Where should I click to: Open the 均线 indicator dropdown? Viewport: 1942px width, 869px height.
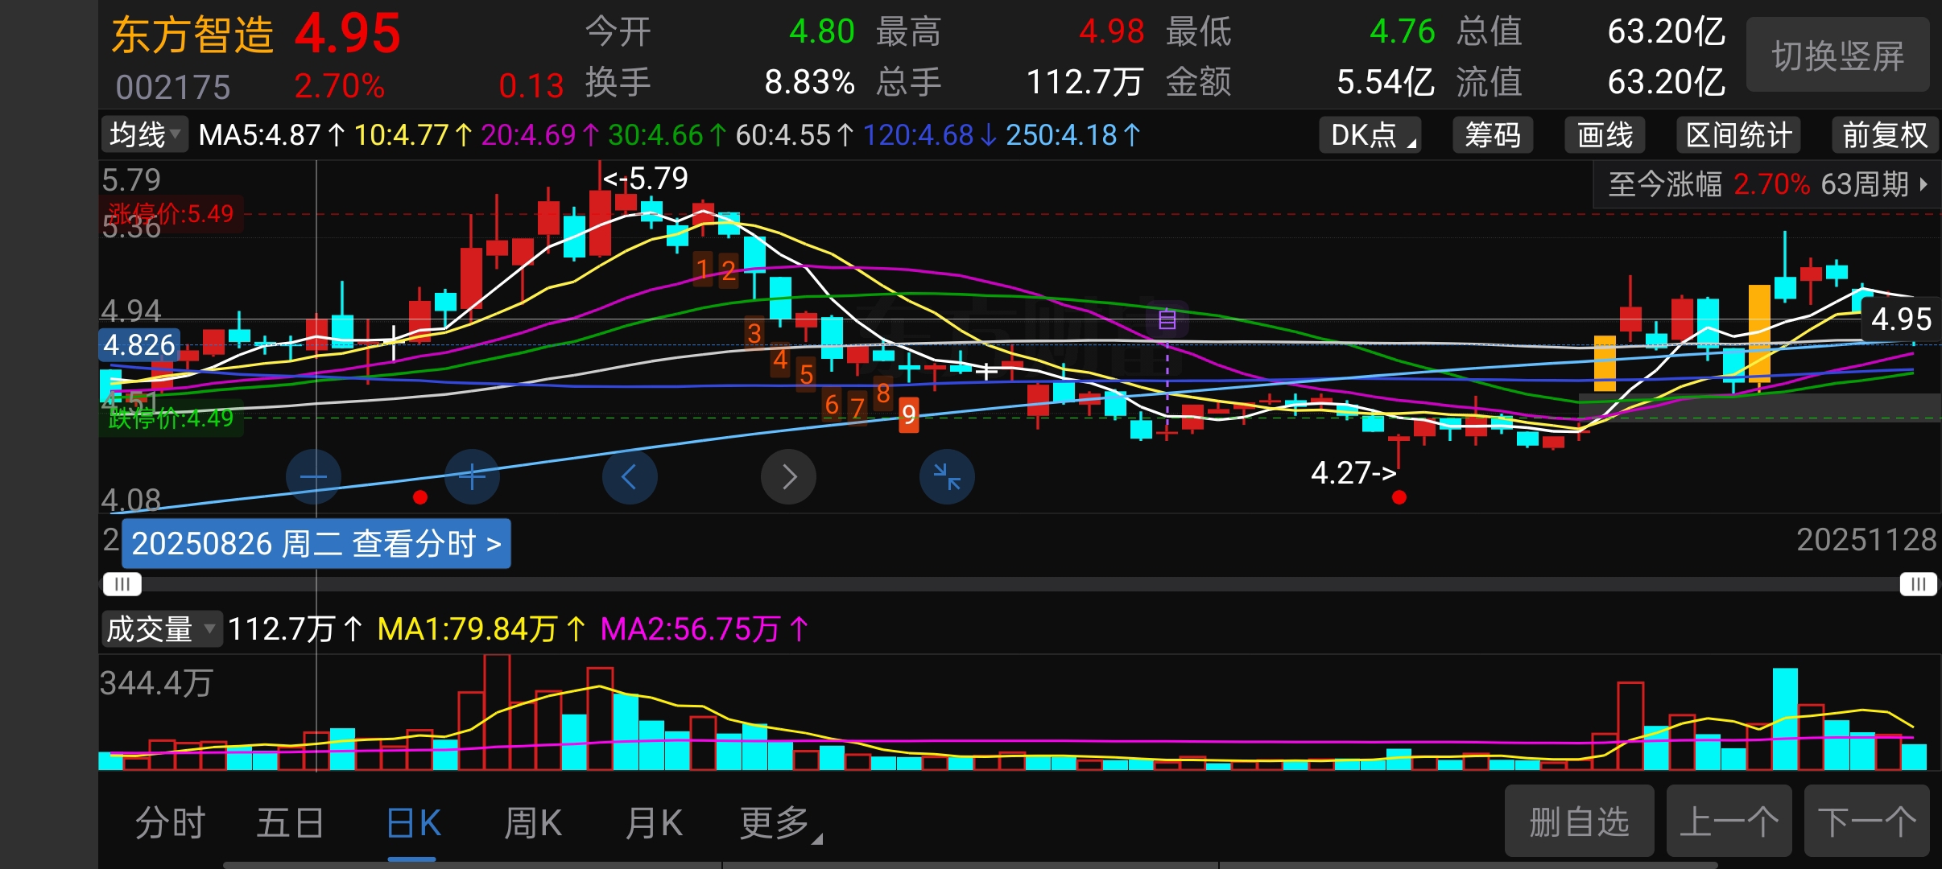(145, 134)
